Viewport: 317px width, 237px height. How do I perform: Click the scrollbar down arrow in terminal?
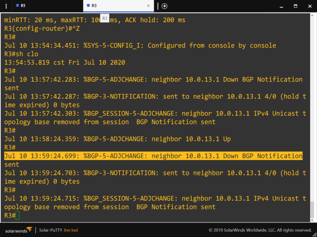point(312,219)
